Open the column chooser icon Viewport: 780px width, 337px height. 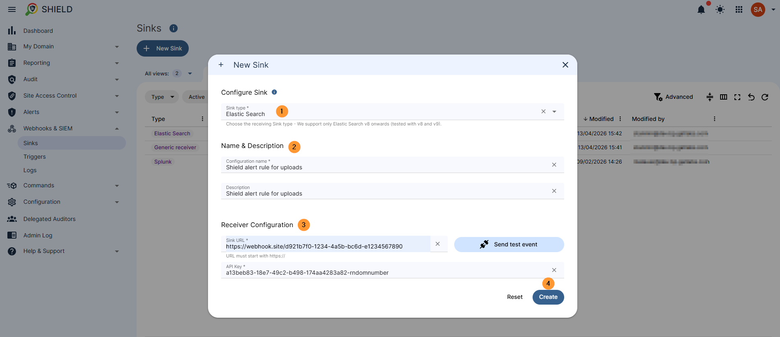point(724,97)
